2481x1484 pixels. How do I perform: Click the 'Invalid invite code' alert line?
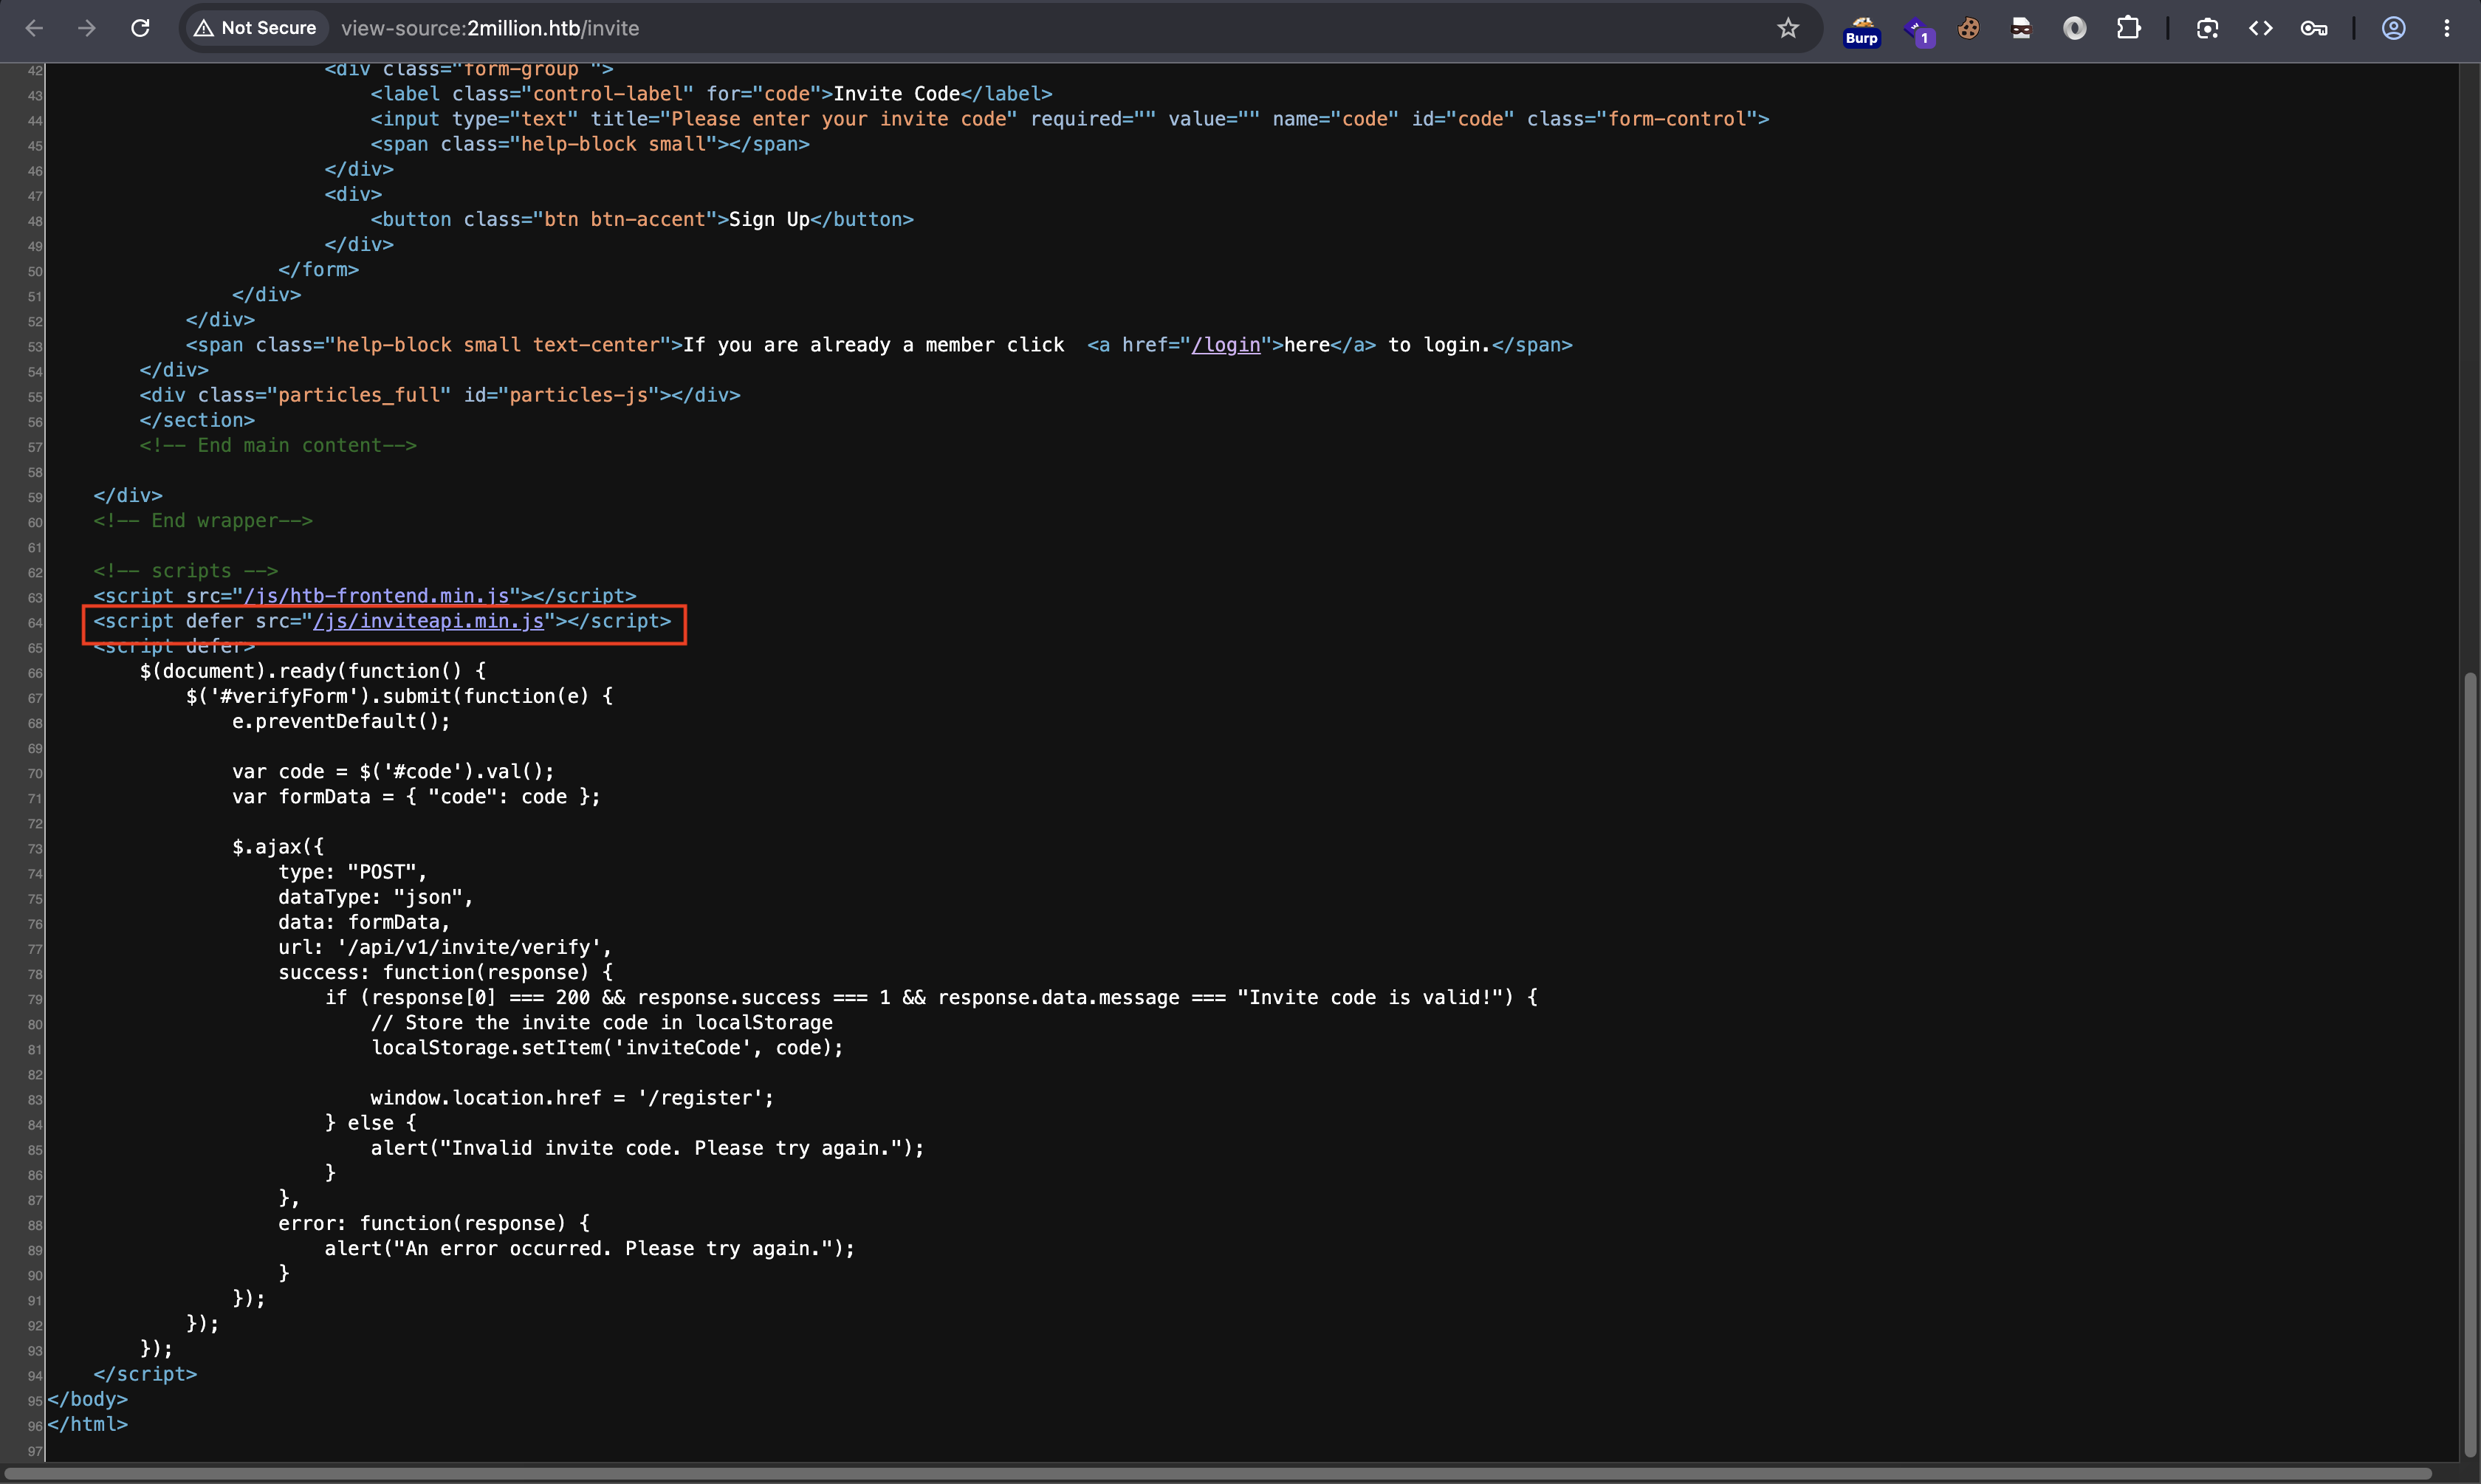(648, 1148)
